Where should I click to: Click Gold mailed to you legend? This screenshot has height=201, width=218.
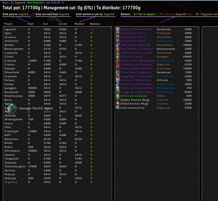pyautogui.click(x=95, y=14)
